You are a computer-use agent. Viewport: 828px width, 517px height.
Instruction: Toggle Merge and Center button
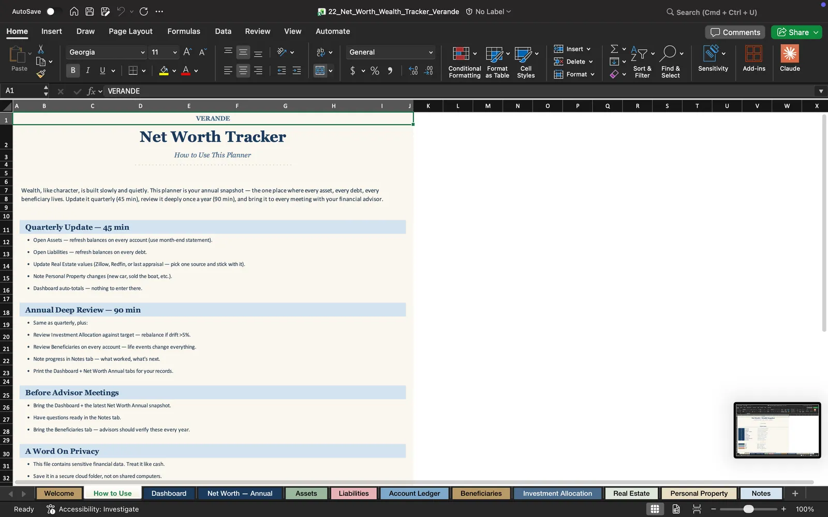click(320, 70)
